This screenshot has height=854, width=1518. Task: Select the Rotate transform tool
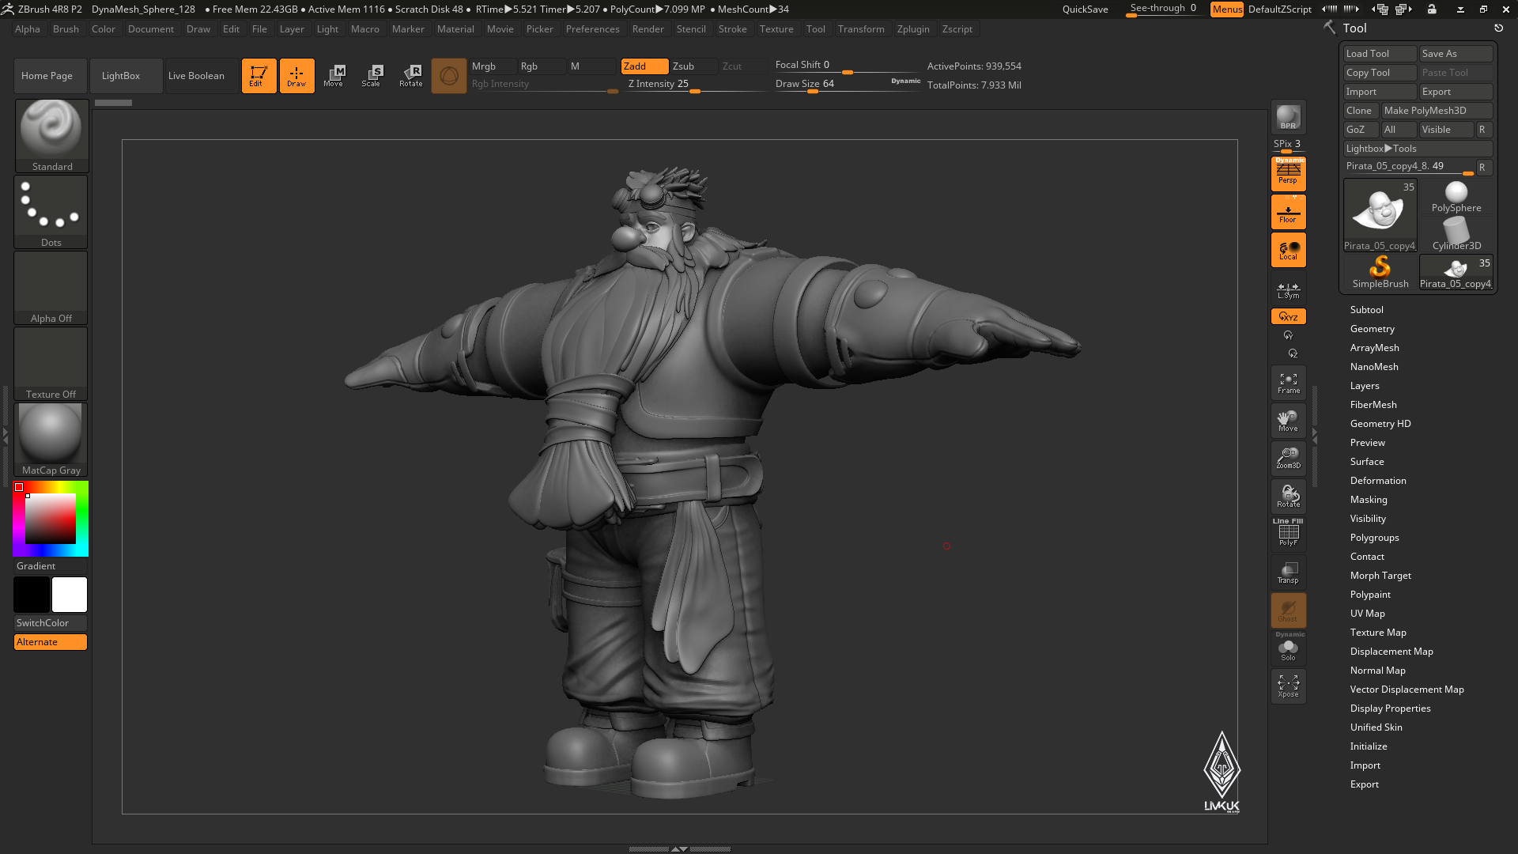(x=410, y=76)
